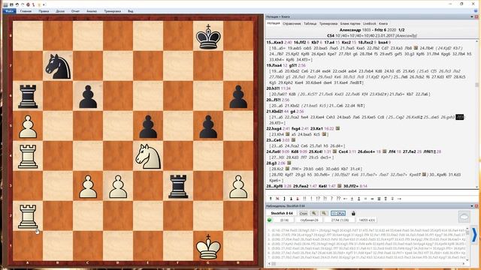Select the black rook on f3
Viewport: 481px width, 270px height.
pyautogui.click(x=178, y=186)
